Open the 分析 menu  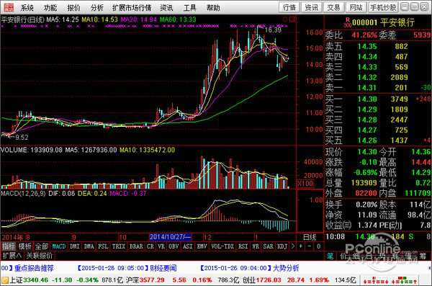coord(97,8)
